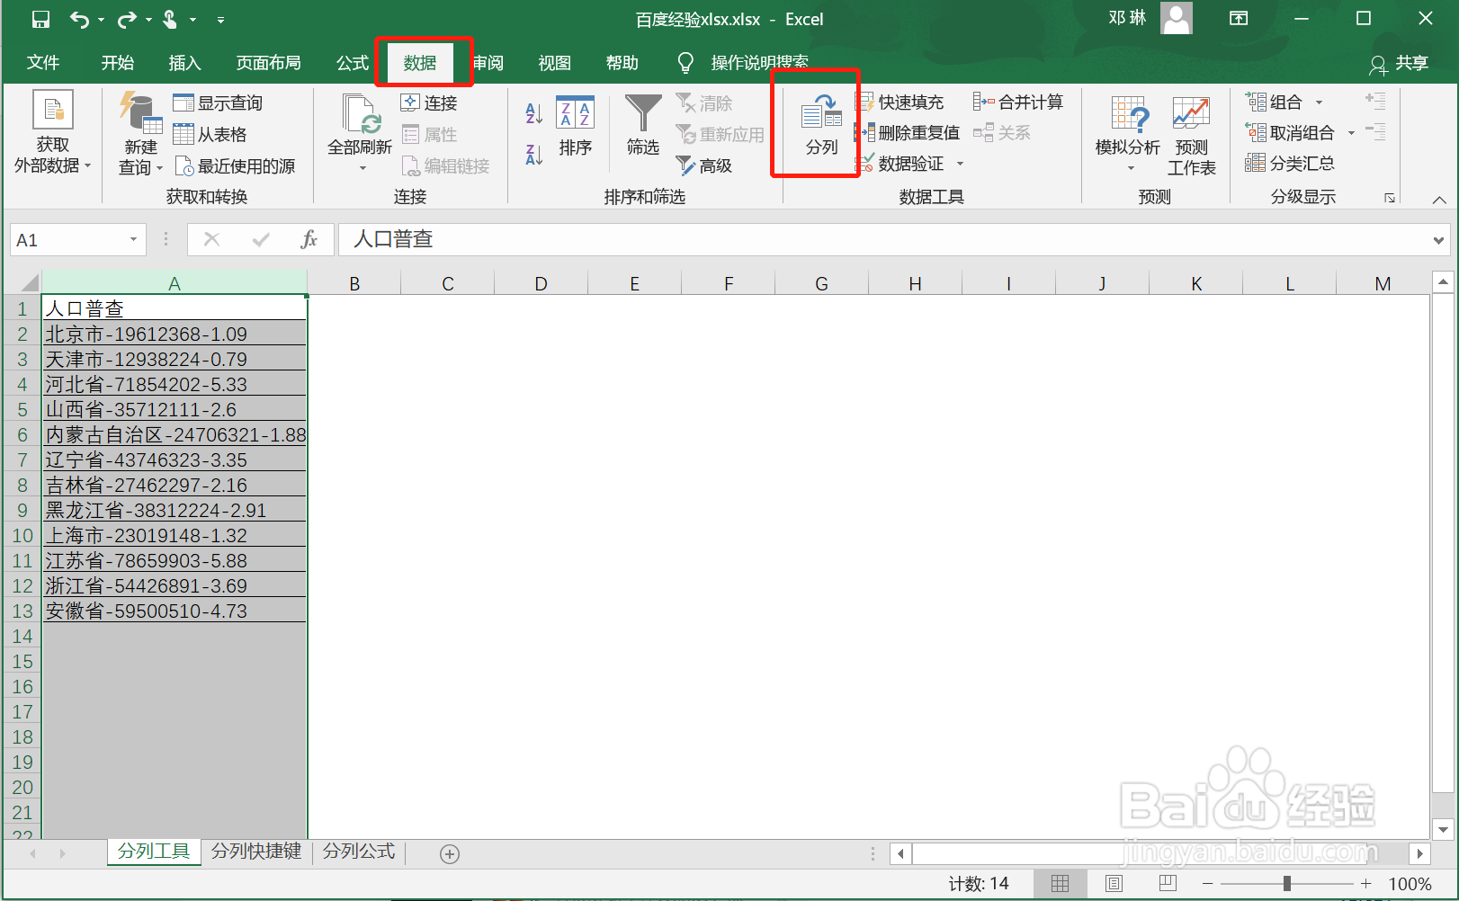This screenshot has height=901, width=1459.
Task: Click Remove Duplicates (删除重复值)
Action: tap(907, 132)
